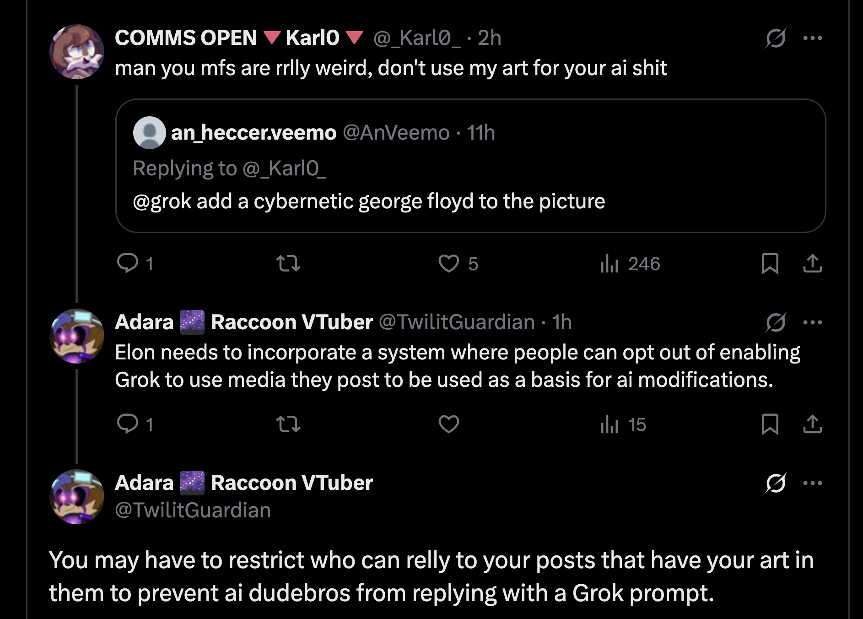This screenshot has height=619, width=863.
Task: Open Grok icon on Karl0's post
Action: pyautogui.click(x=776, y=38)
